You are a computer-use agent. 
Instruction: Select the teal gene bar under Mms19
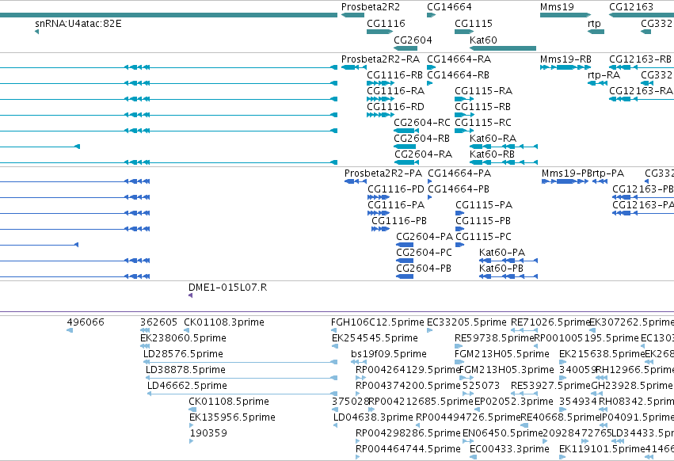565,15
